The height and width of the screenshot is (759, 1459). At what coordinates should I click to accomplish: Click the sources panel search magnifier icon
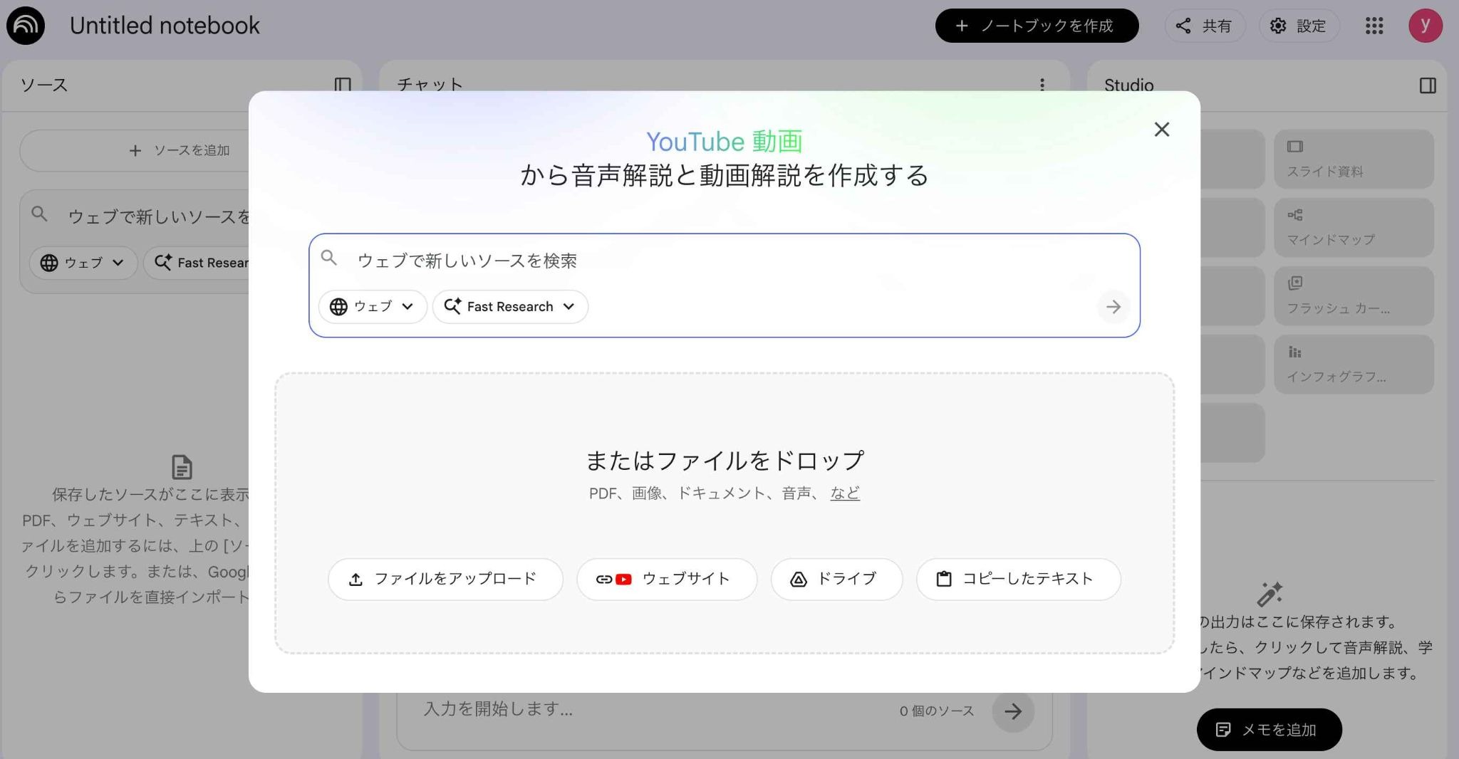coord(40,214)
